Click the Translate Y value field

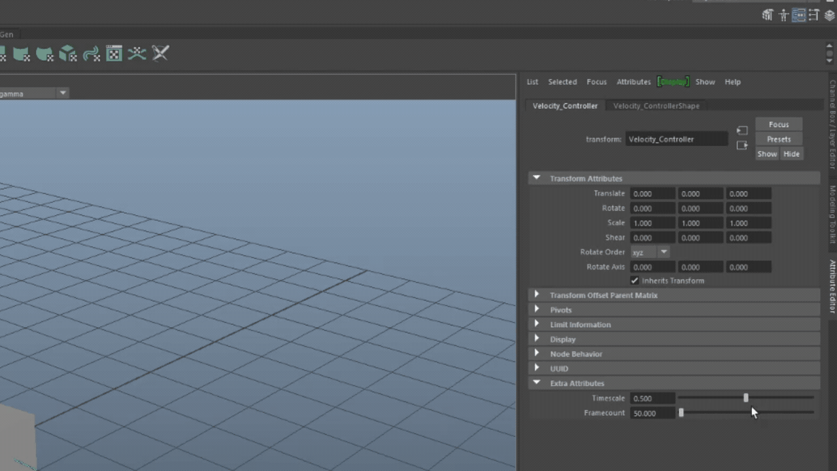click(x=700, y=194)
